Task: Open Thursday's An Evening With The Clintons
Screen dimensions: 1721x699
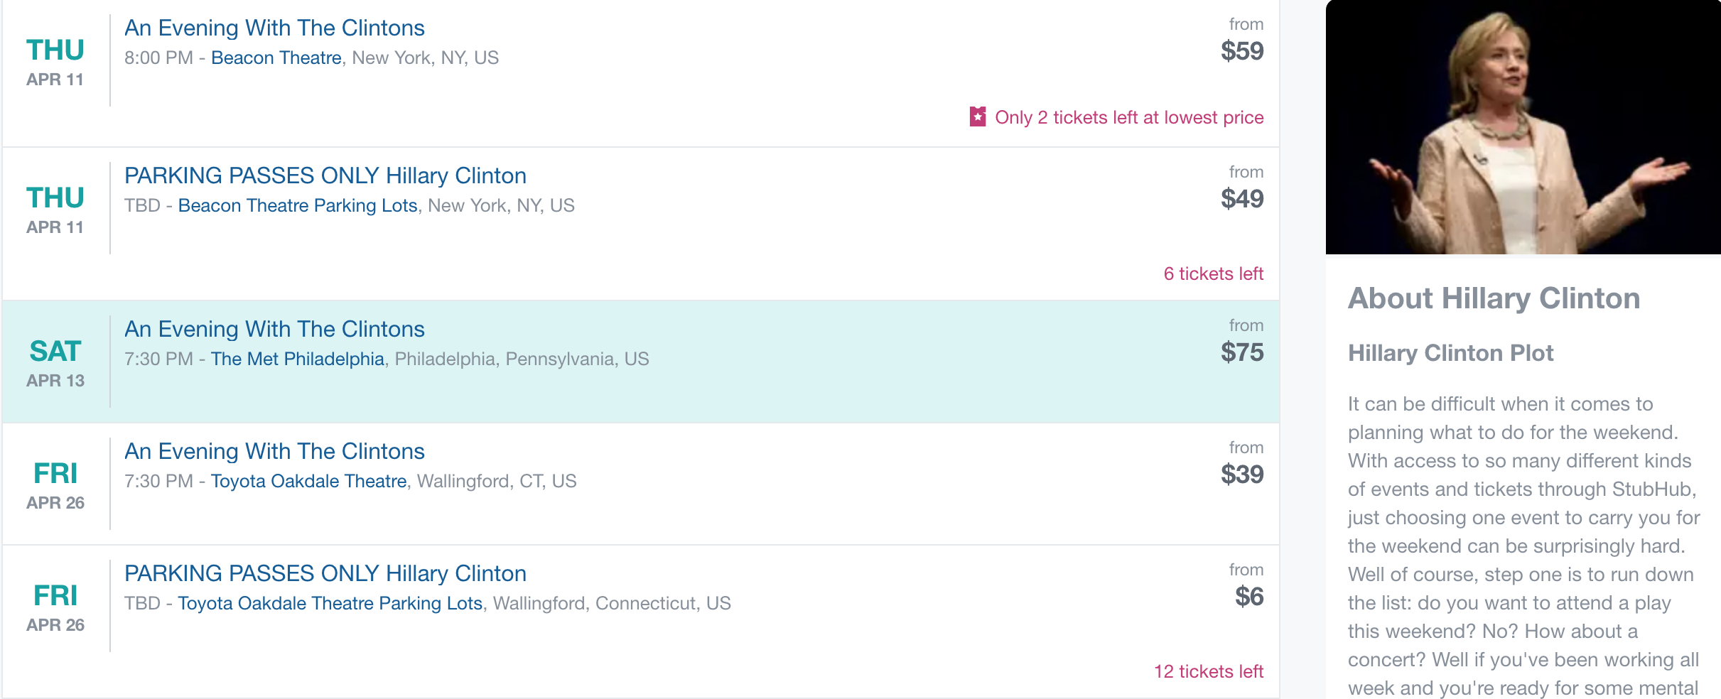Action: [x=274, y=28]
